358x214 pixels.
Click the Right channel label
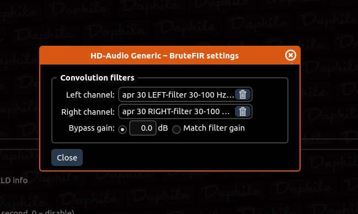[88, 112]
